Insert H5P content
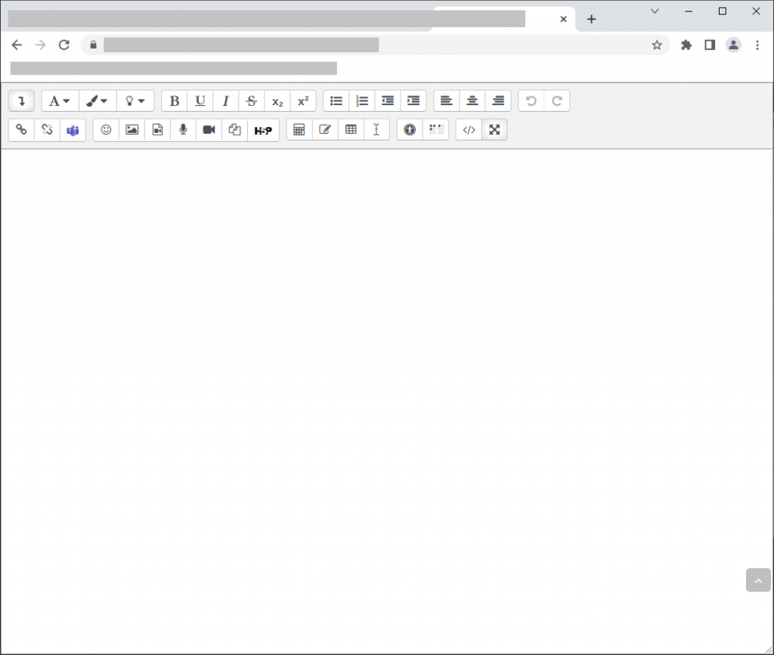The image size is (774, 655). (x=263, y=130)
